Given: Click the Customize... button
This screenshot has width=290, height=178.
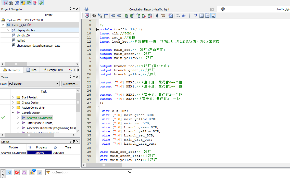Looking at the screenshot, I should 70,84.
